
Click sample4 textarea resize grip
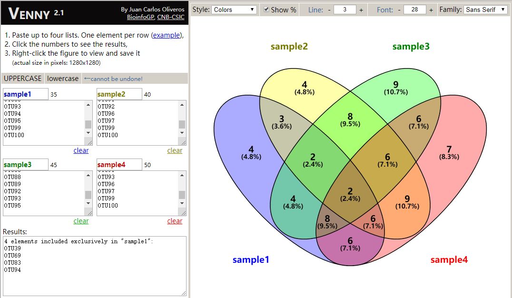(x=183, y=213)
